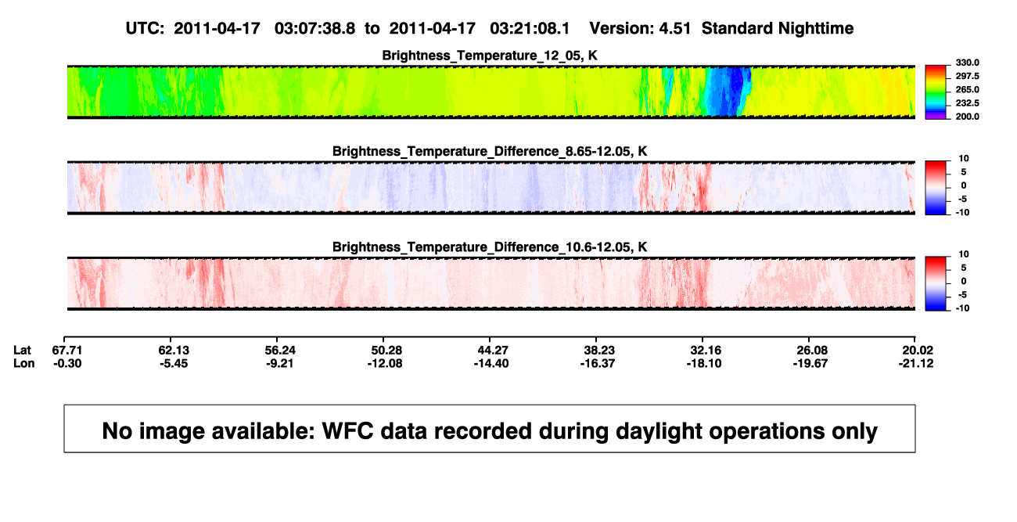
Task: Click the Brightness_Temperature_Difference_8.65-12.05 title
Action: (x=490, y=151)
